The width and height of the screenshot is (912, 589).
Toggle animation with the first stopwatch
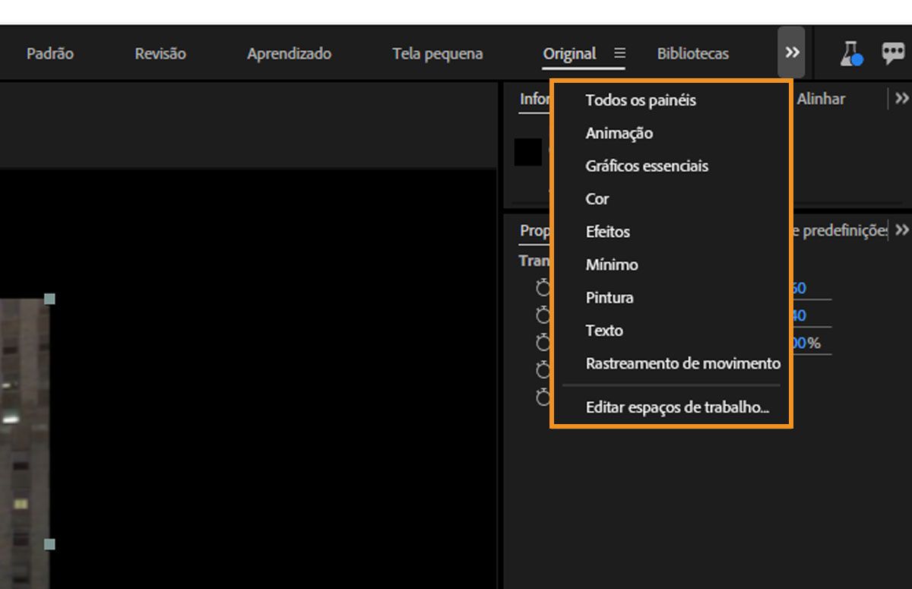coord(542,287)
